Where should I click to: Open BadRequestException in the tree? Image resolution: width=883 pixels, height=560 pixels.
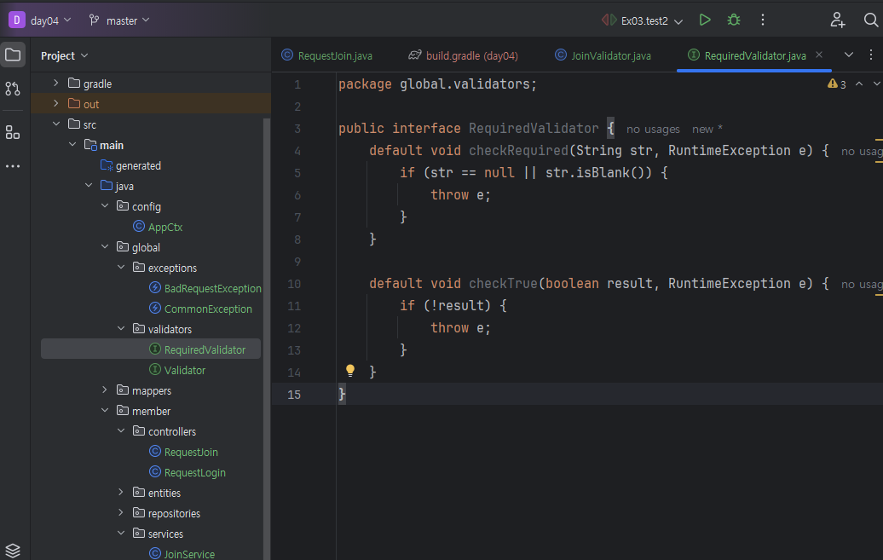pos(212,288)
